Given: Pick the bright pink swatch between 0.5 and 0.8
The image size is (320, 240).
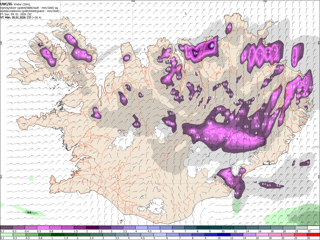Looking at the screenshot, I should coord(43,228).
